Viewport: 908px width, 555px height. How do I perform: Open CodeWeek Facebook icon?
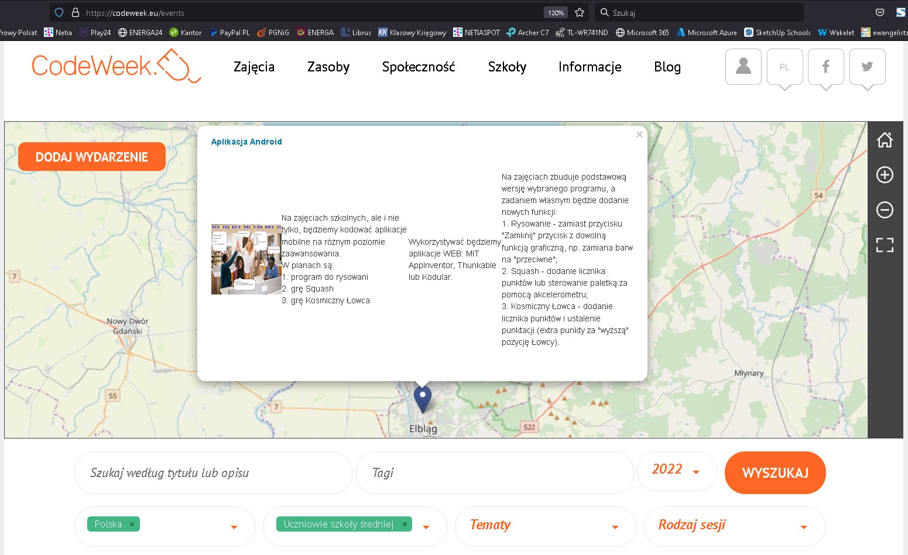[825, 67]
